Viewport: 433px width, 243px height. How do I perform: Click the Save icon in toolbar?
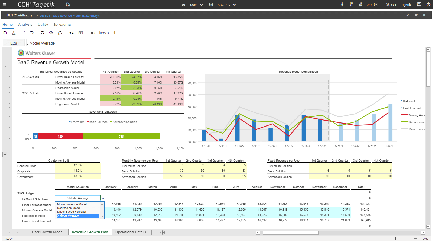click(5, 33)
